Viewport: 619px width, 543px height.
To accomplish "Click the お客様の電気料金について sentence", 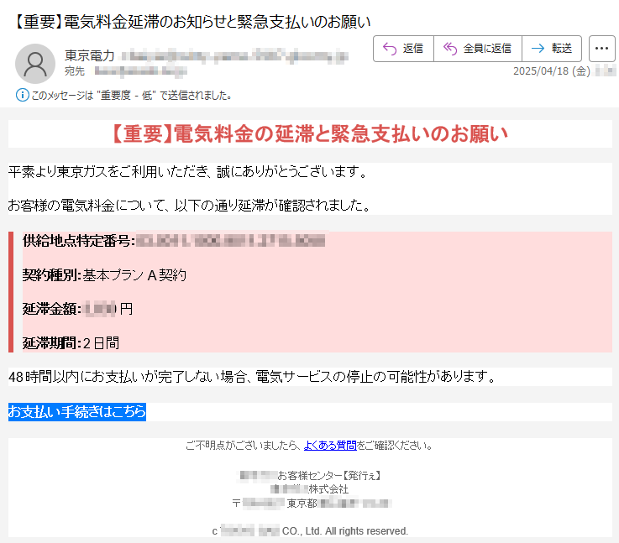I will pyautogui.click(x=189, y=206).
